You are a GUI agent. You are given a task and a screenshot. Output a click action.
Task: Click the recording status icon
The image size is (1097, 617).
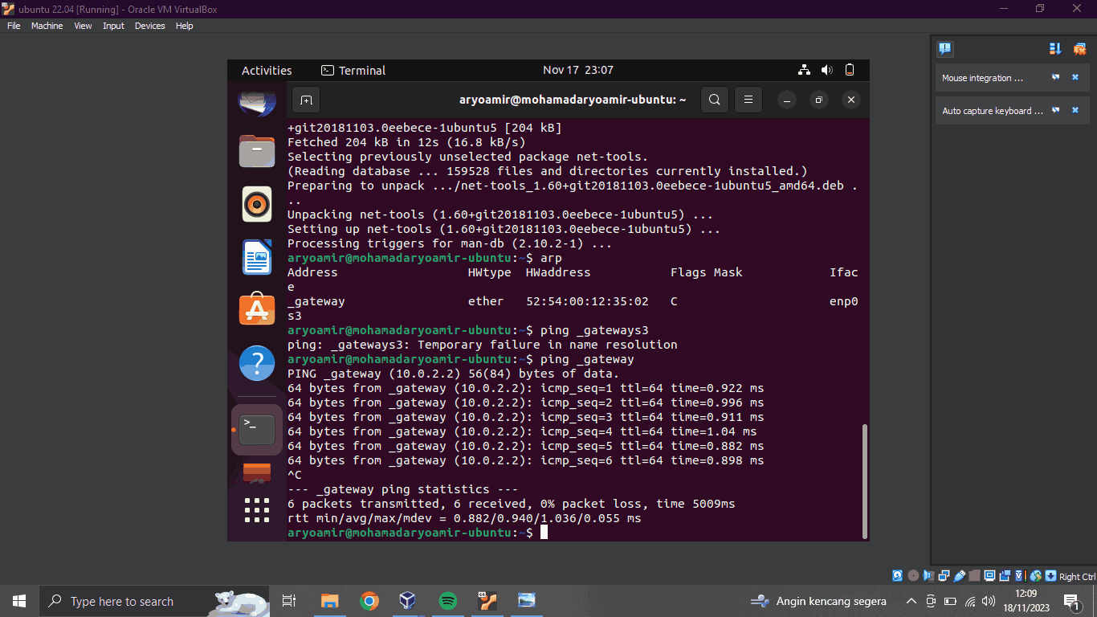coord(1005,576)
